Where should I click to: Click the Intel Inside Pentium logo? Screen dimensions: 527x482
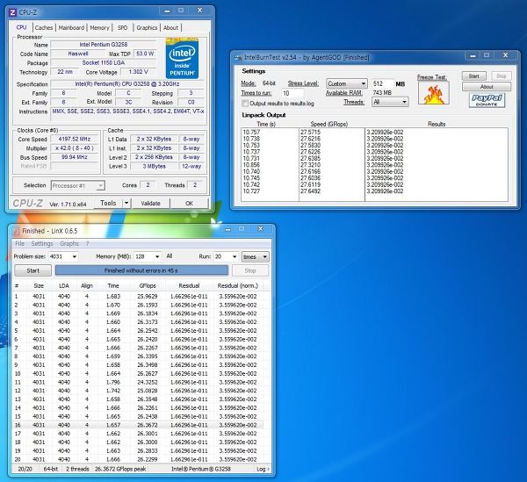click(182, 59)
